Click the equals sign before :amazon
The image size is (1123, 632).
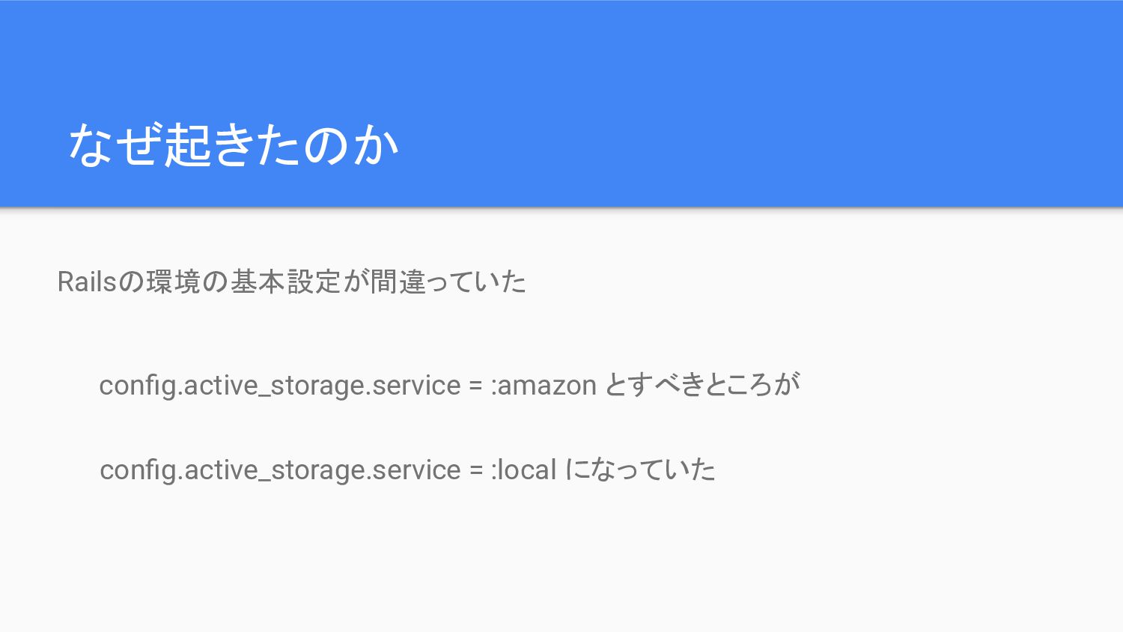click(x=475, y=386)
